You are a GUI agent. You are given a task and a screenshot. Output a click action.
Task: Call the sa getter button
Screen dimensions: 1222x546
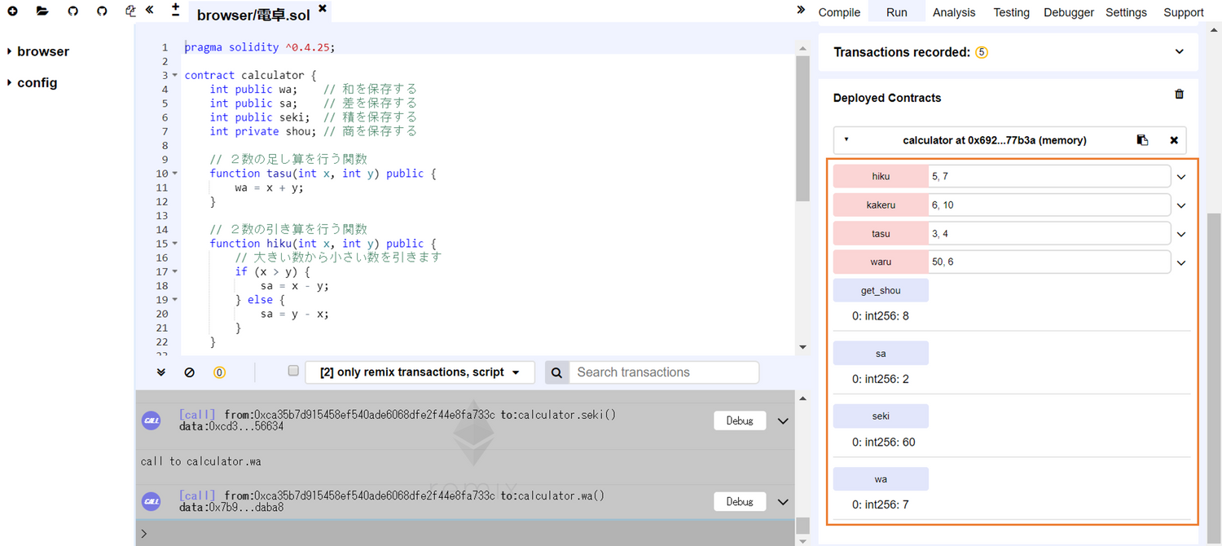881,353
